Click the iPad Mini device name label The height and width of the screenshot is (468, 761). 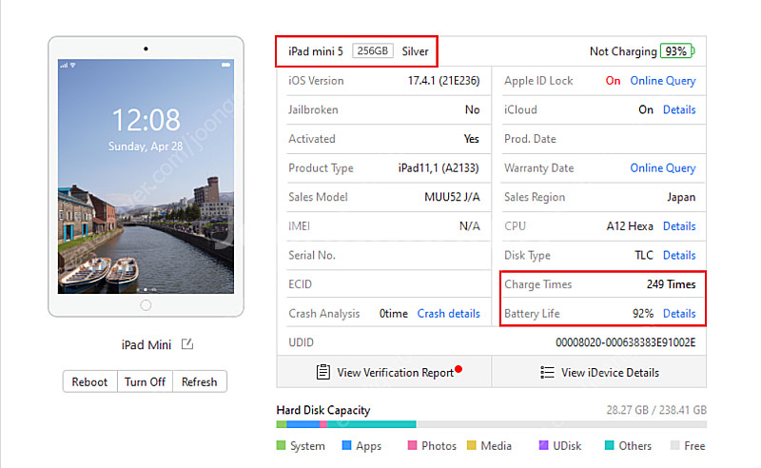(x=146, y=344)
